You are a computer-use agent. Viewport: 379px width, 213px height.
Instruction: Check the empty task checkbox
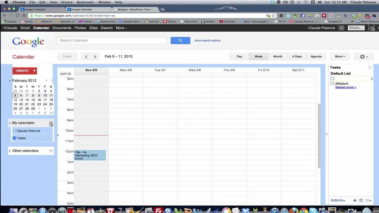pyautogui.click(x=332, y=79)
